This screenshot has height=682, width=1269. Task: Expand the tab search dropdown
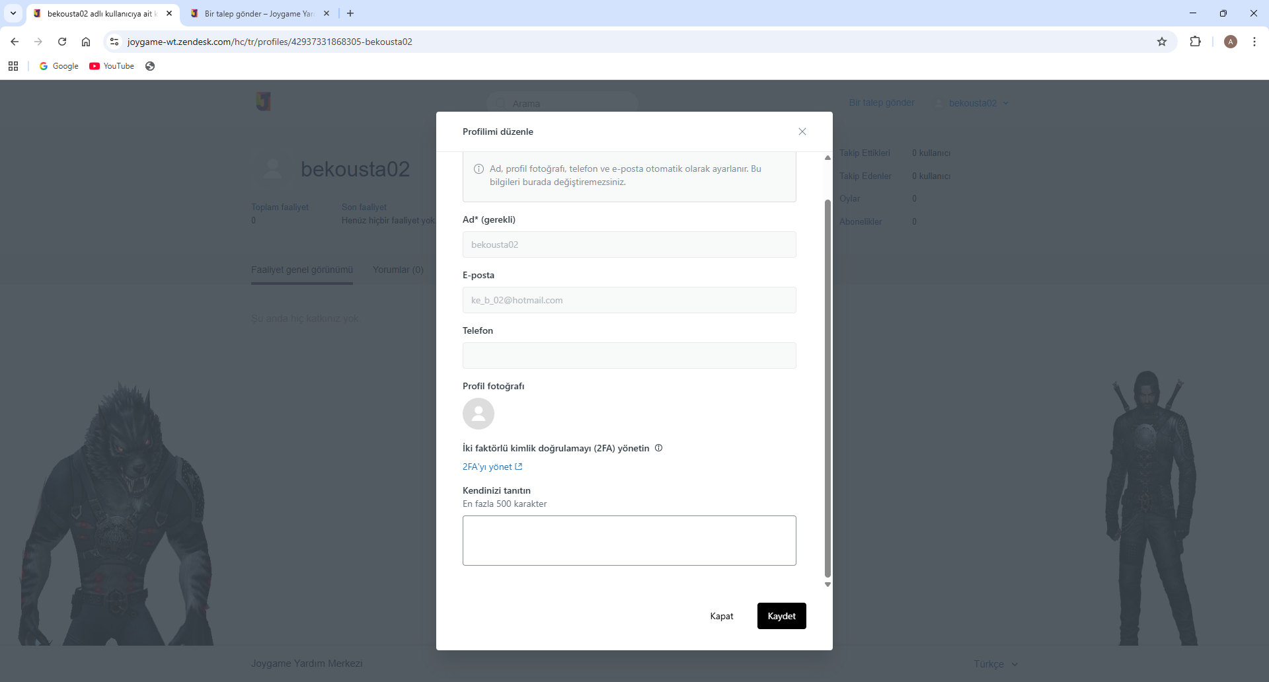13,13
